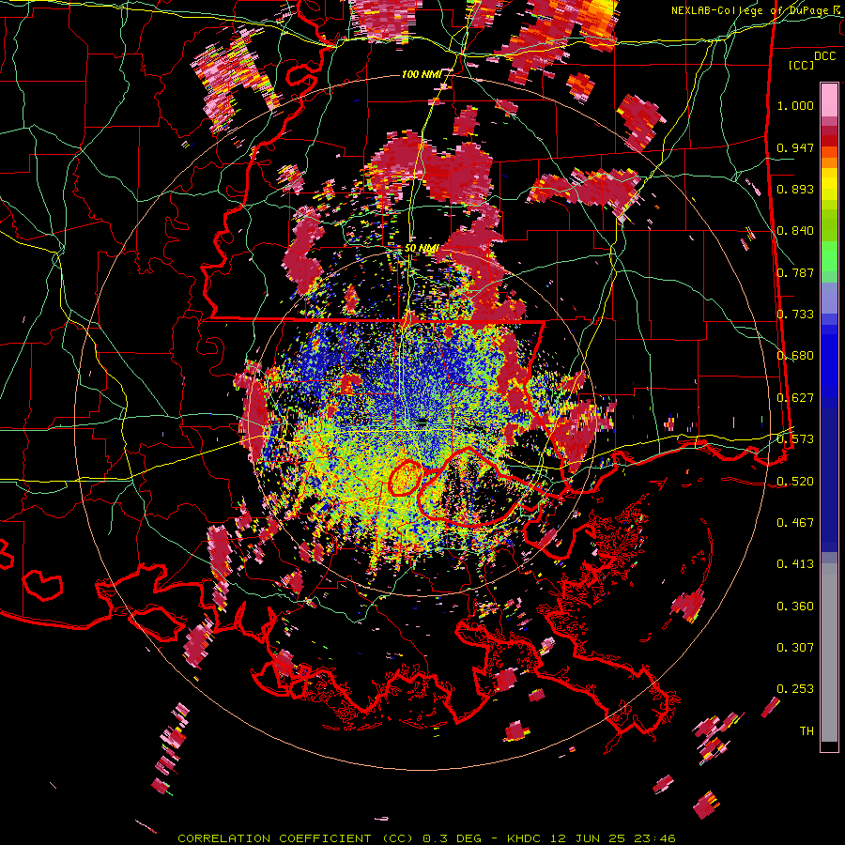Select the 0.893 scale value
This screenshot has height=845, width=845.
click(x=795, y=189)
